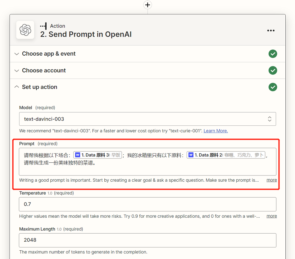The image size is (295, 259).
Task: Open the Model dropdown showing text-davinci-003
Action: point(147,119)
